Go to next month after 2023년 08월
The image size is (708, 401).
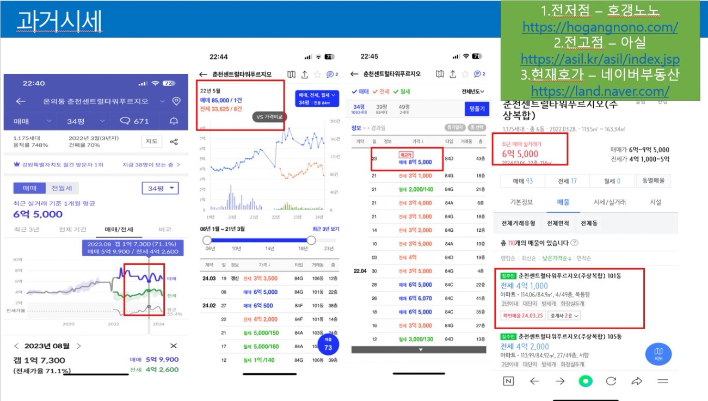(79, 346)
